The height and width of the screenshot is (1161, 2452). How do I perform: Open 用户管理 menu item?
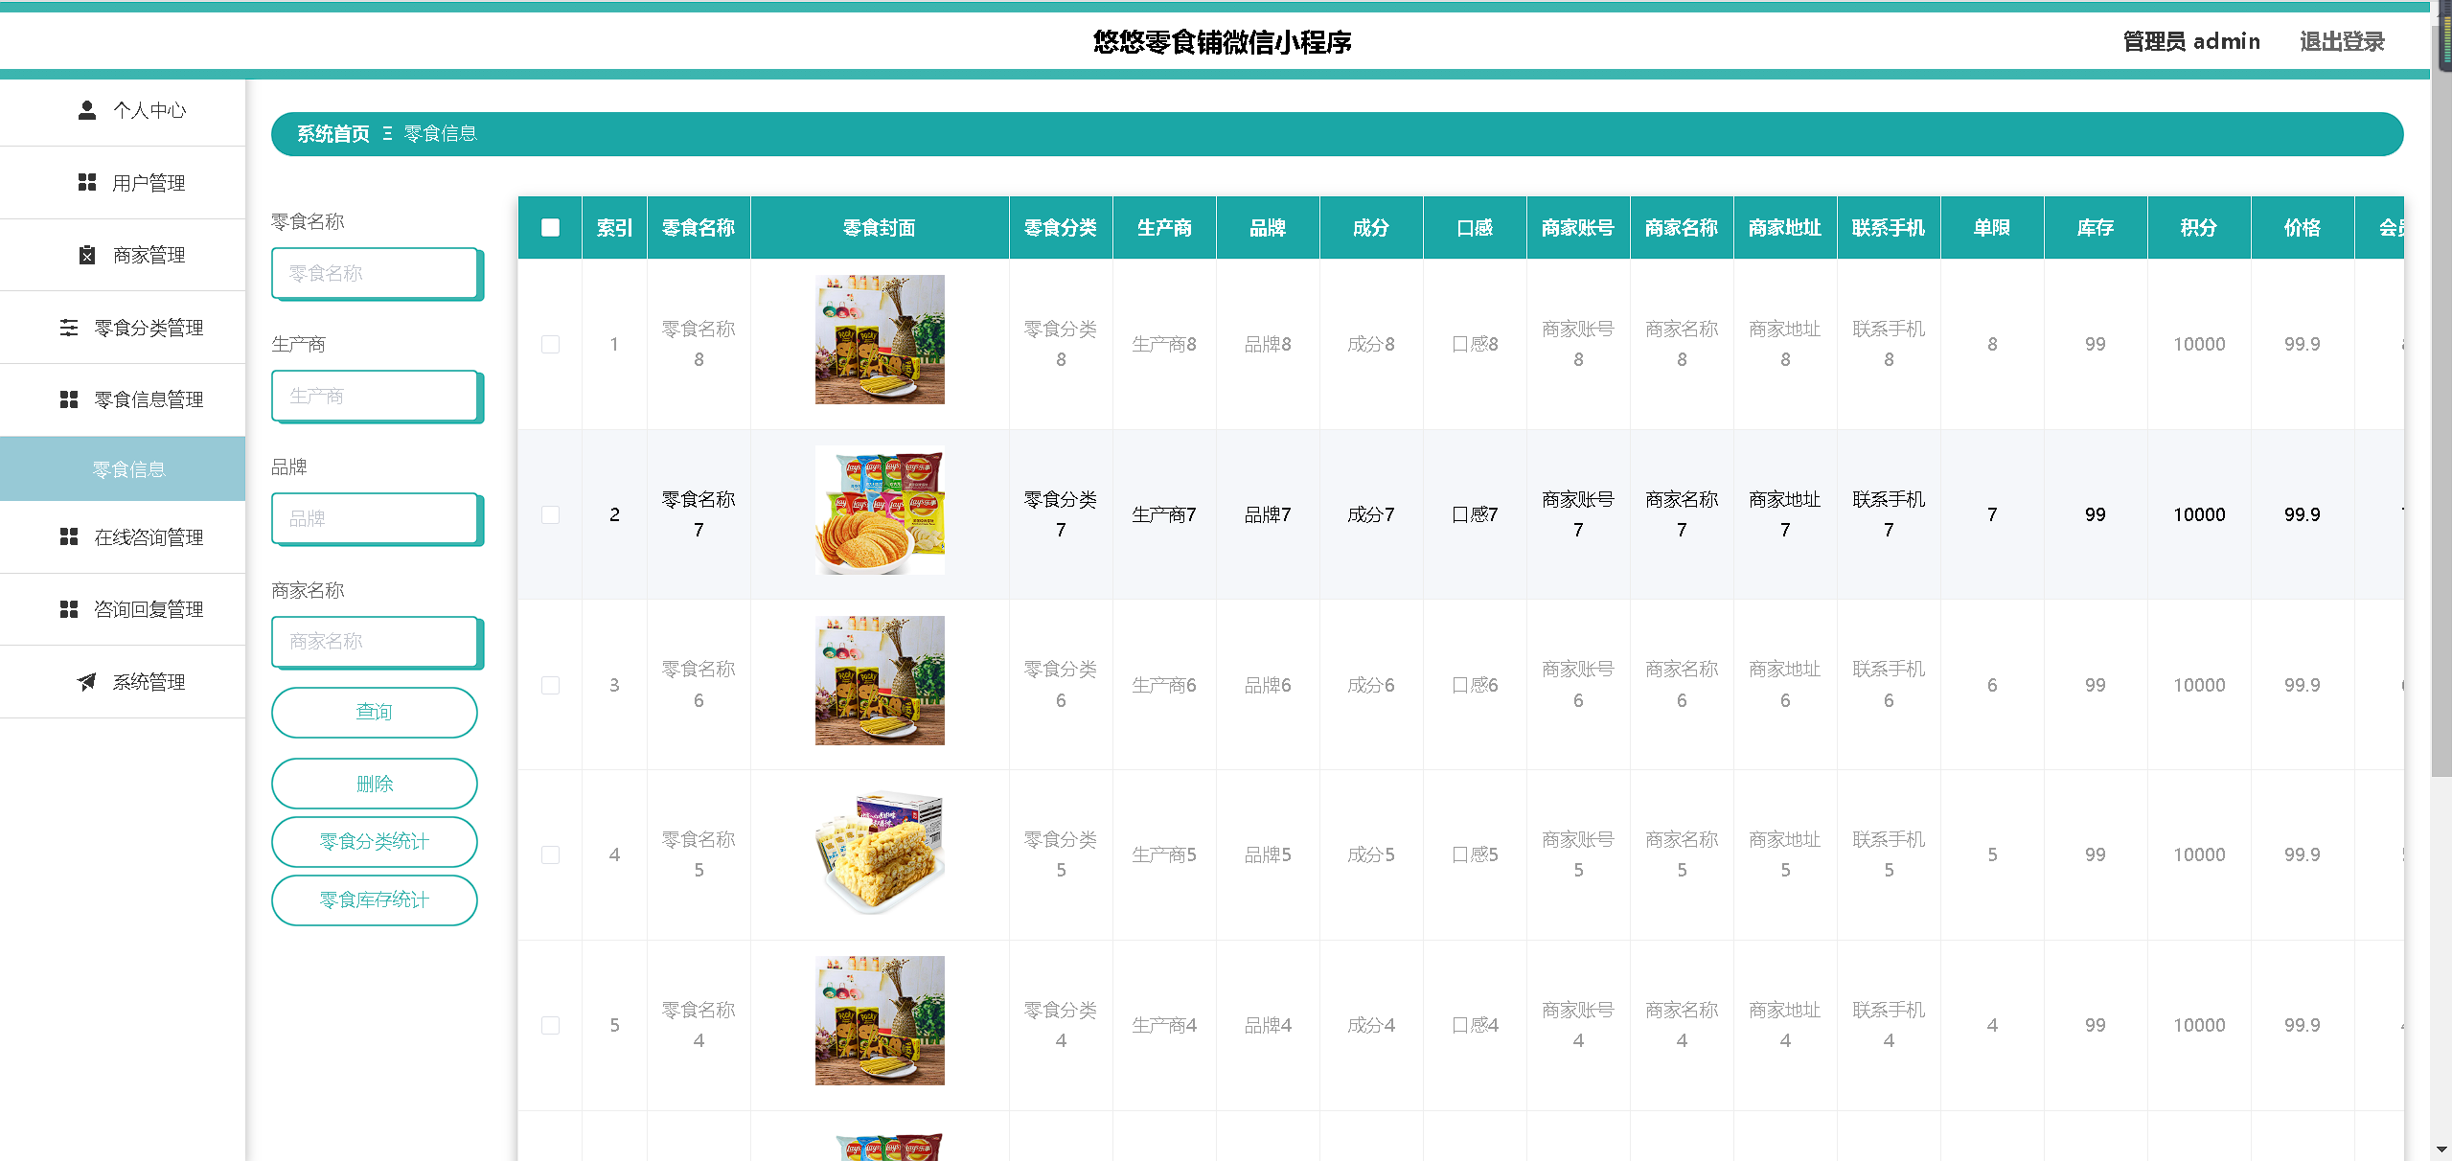(123, 182)
